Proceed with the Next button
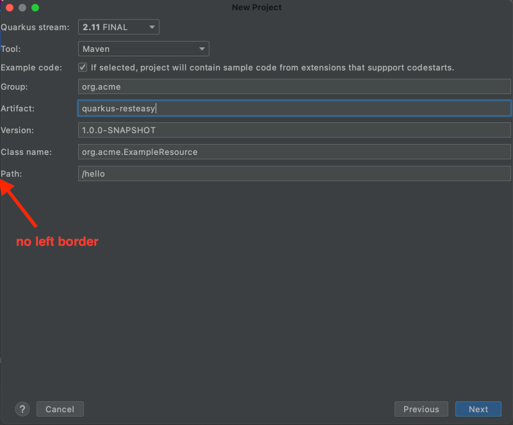 tap(478, 409)
